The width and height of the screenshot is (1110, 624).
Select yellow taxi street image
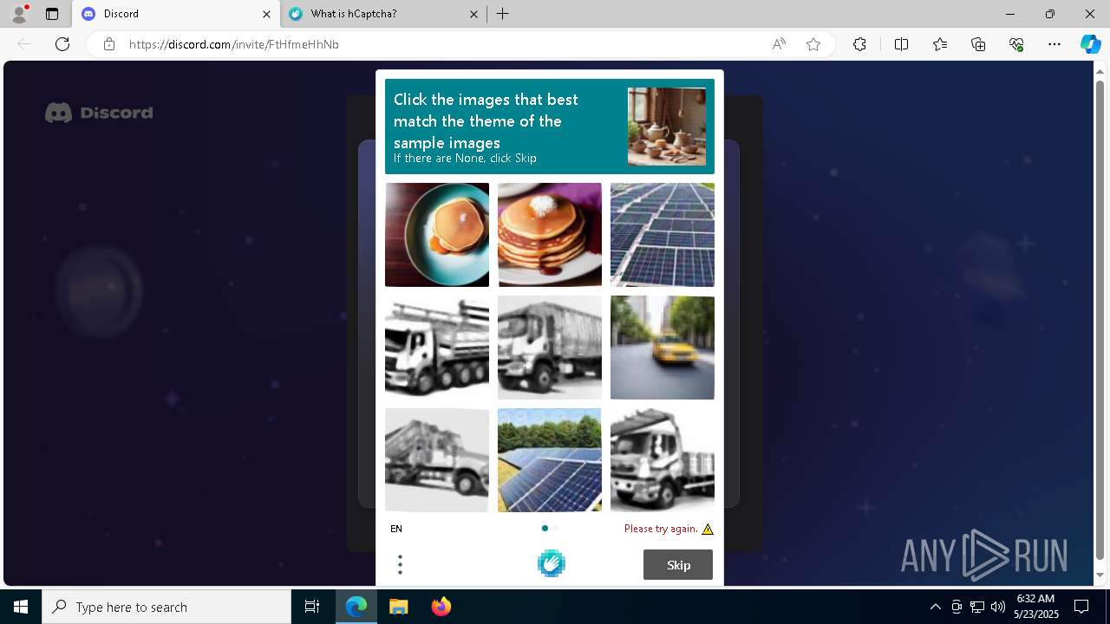tap(663, 348)
